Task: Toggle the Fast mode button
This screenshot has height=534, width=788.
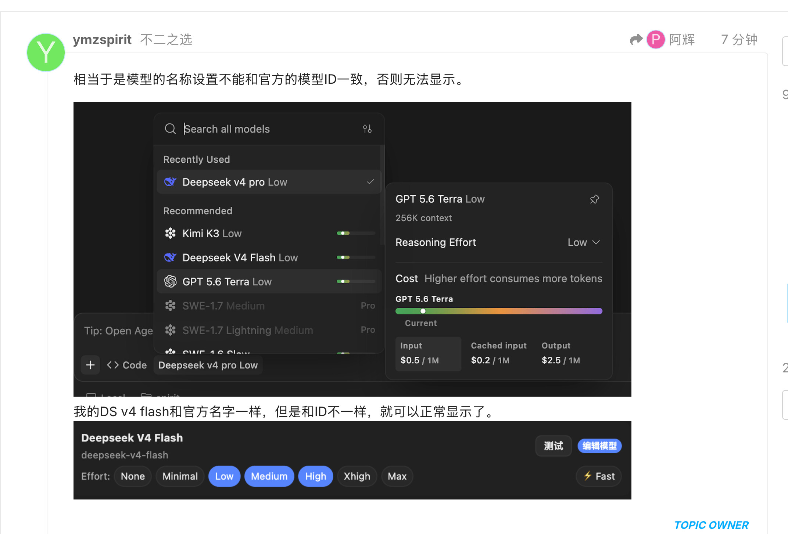Action: click(599, 476)
